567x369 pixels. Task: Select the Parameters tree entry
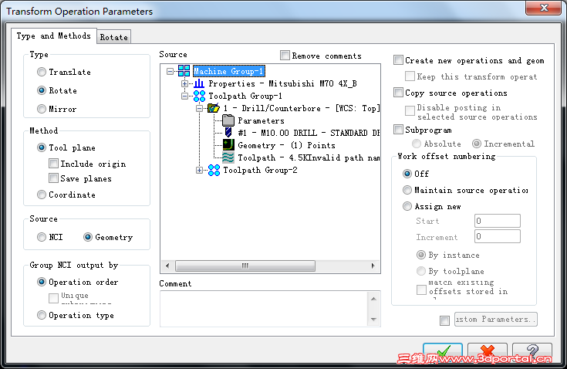tap(261, 120)
